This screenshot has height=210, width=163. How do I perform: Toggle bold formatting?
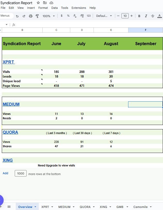coord(139,16)
